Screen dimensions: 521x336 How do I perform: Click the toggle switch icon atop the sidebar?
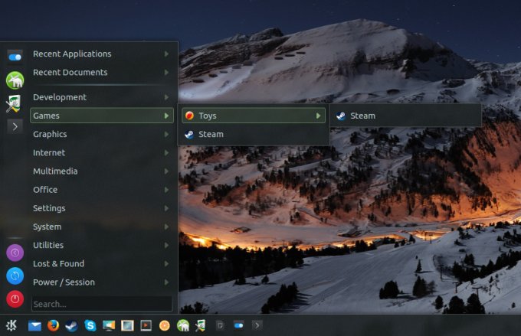pos(15,57)
